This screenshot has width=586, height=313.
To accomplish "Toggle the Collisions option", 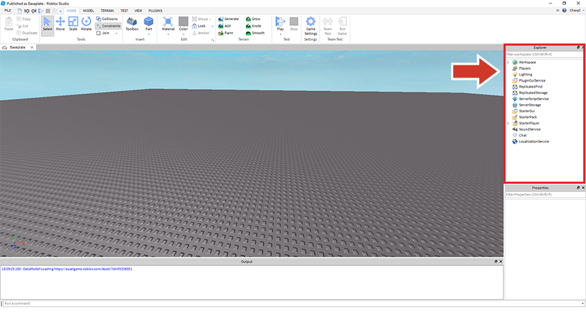I will click(107, 18).
